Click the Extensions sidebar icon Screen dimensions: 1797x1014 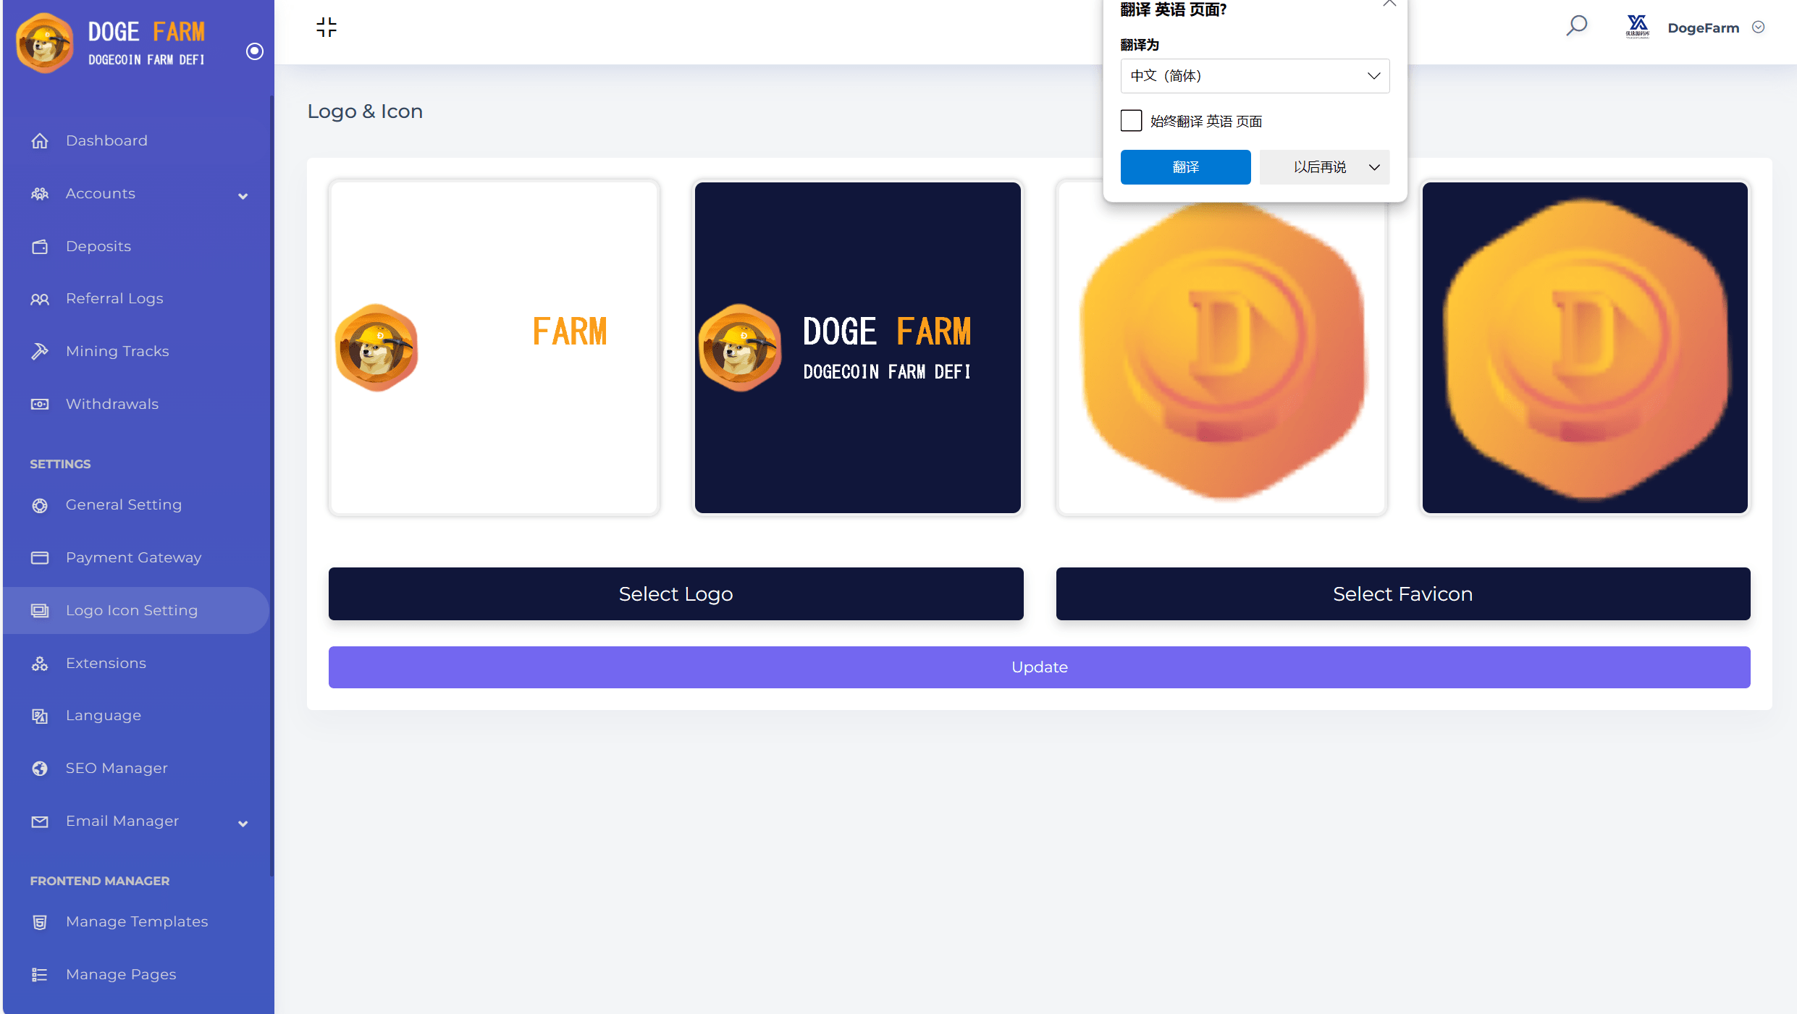pos(40,662)
